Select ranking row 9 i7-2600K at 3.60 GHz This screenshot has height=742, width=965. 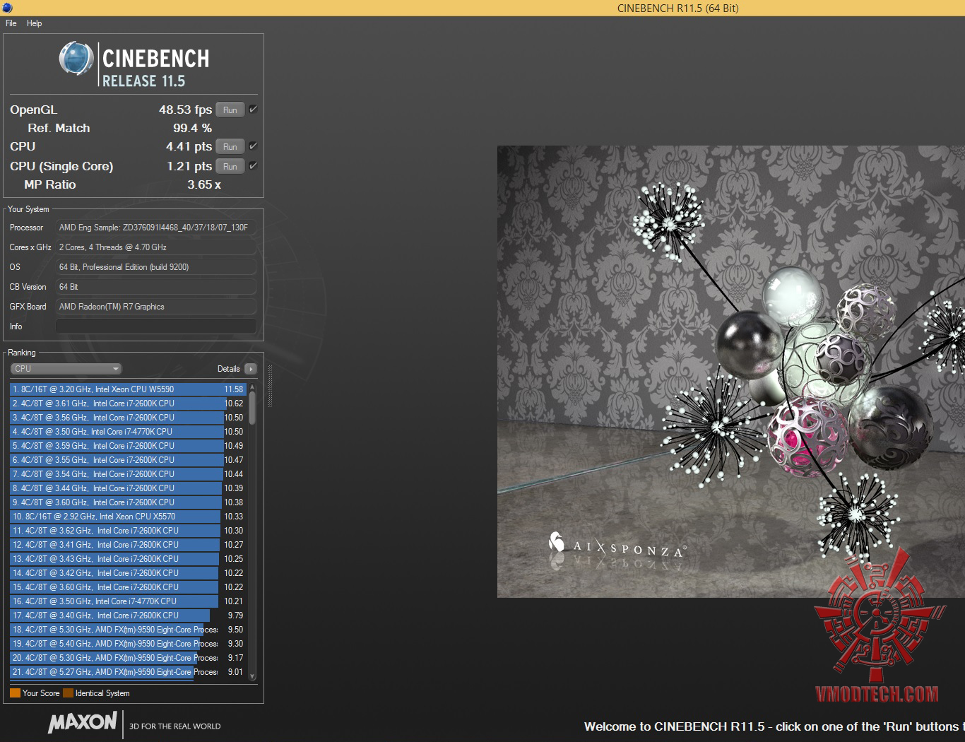coord(128,502)
